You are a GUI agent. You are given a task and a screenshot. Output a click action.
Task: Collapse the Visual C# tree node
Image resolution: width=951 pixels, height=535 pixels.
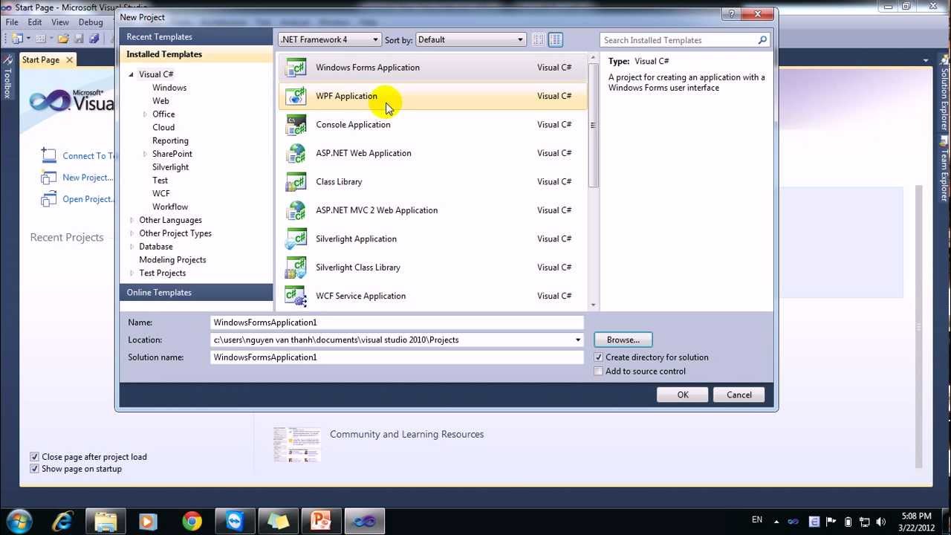coord(132,74)
